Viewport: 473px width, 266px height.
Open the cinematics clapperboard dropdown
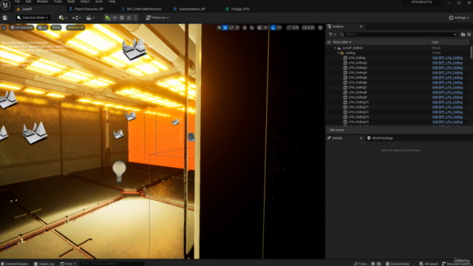click(90, 18)
